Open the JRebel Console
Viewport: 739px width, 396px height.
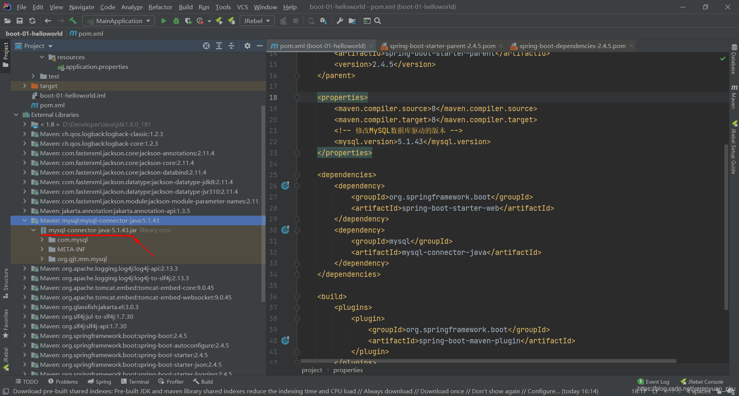(702, 382)
